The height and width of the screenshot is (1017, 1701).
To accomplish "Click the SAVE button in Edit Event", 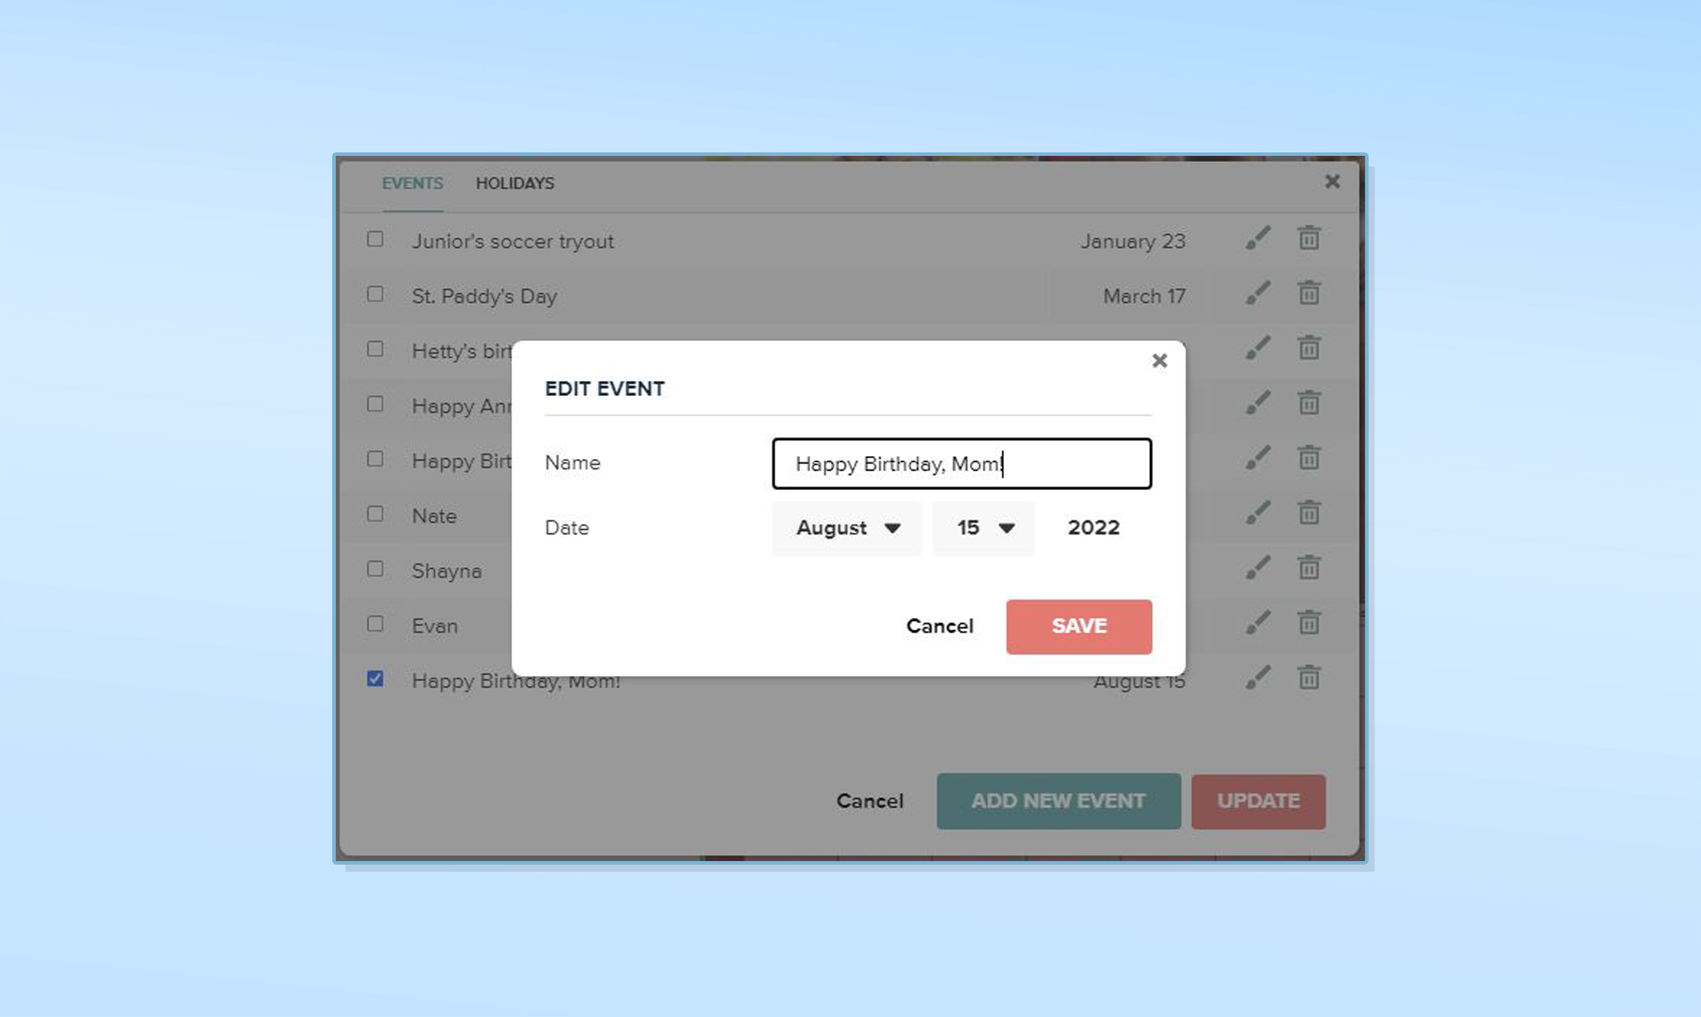I will pos(1079,625).
